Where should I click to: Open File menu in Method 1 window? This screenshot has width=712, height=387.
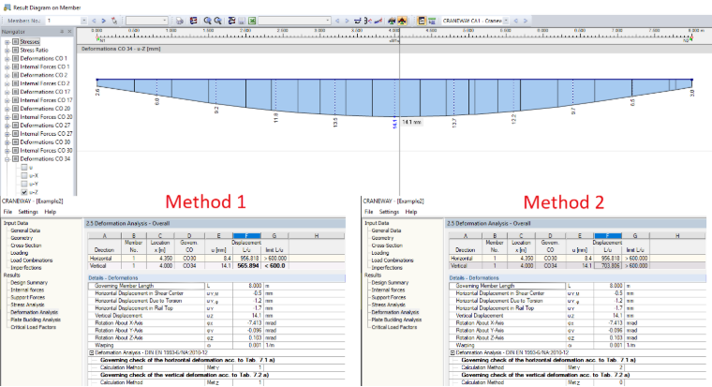8,212
